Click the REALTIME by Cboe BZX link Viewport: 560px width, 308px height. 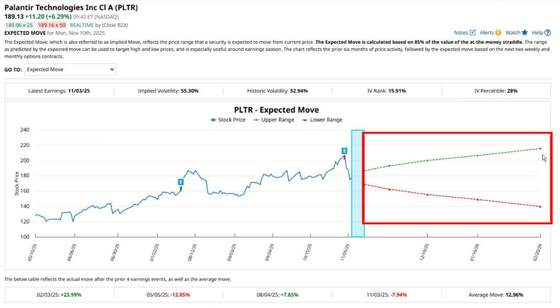tap(82, 25)
